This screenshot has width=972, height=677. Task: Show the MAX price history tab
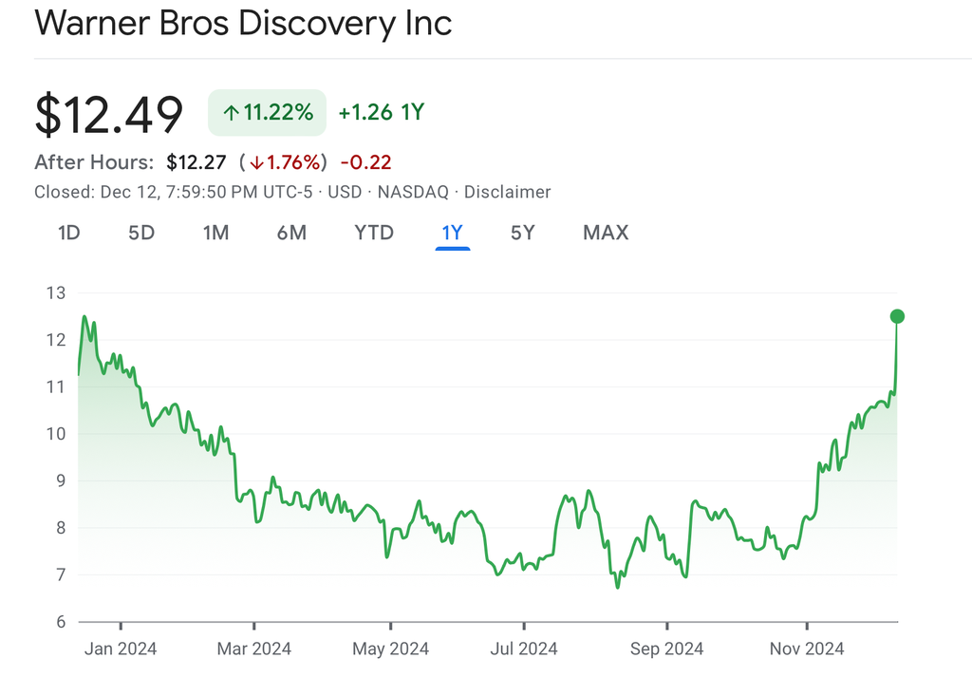point(606,233)
